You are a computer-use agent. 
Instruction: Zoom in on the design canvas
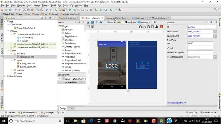point(148,27)
